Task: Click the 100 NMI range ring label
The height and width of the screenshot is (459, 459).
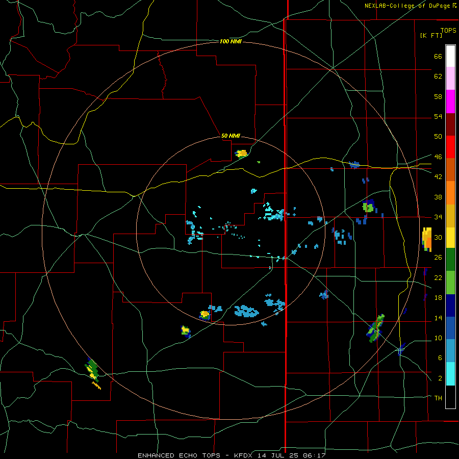Action: tap(231, 41)
